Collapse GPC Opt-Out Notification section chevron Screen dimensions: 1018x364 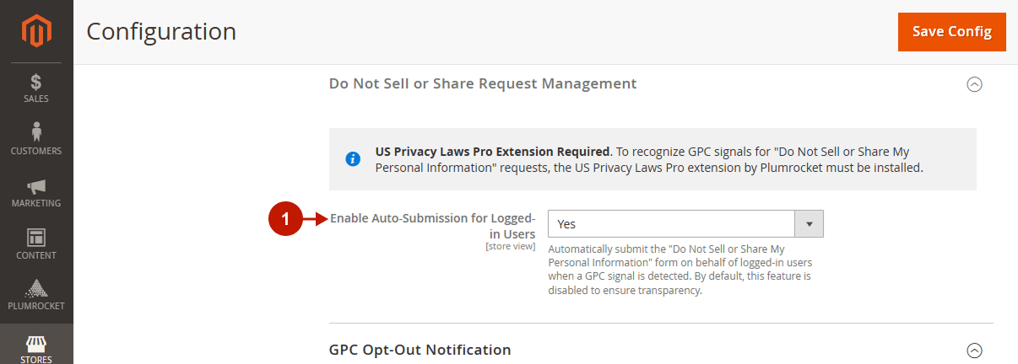pos(974,350)
